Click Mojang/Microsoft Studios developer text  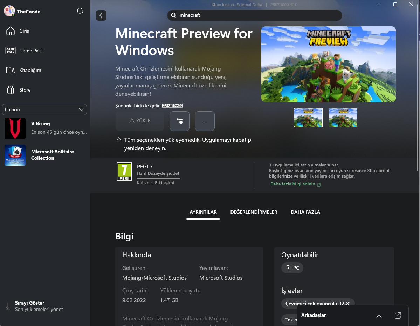[154, 278]
